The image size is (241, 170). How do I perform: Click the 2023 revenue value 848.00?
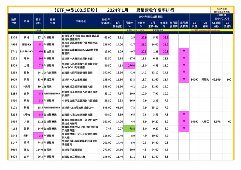pyautogui.click(x=107, y=108)
